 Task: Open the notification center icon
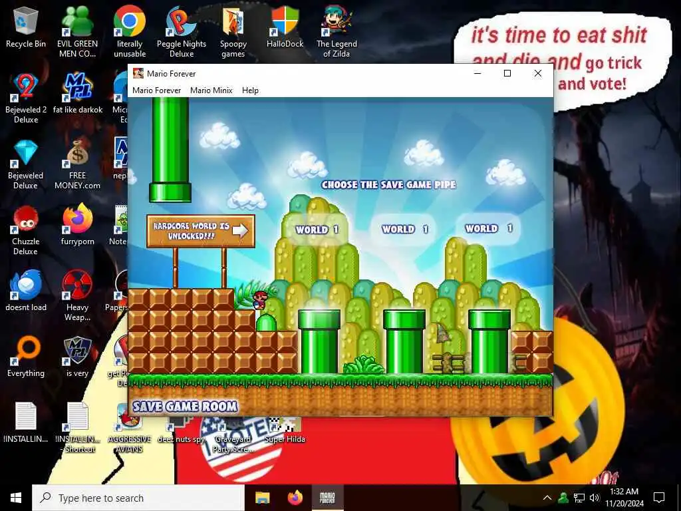(659, 498)
